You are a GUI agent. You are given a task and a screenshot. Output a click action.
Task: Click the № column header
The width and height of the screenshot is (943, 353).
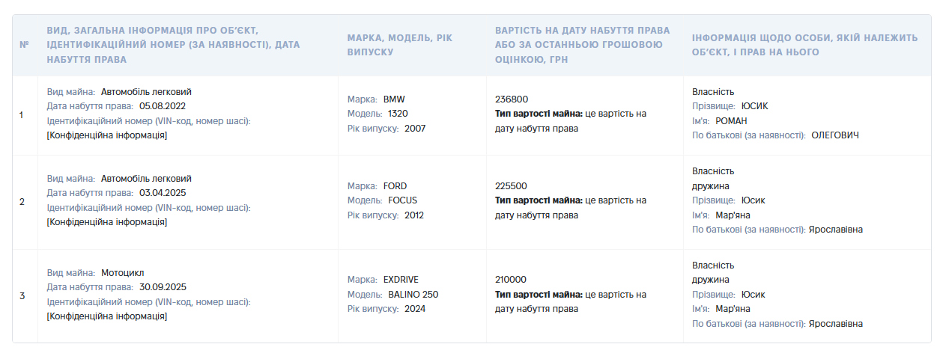click(24, 45)
